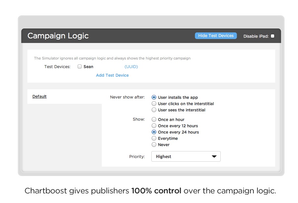Click the 'Once every 24 hours' label text
This screenshot has height=203, width=298.
click(178, 132)
